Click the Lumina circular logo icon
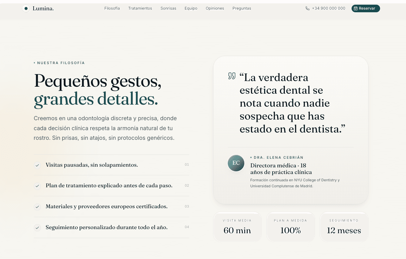 [x=26, y=8]
